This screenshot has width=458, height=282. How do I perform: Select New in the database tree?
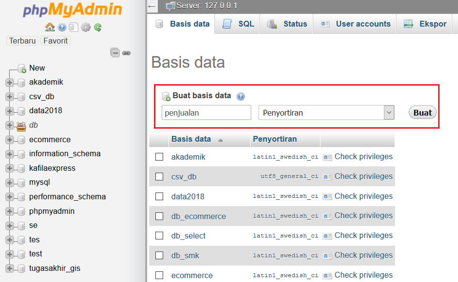[37, 68]
